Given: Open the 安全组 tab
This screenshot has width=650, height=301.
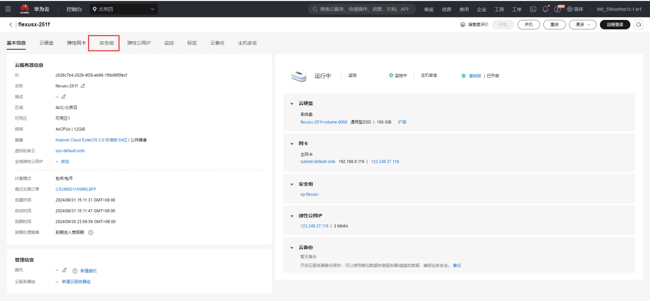Looking at the screenshot, I should pos(106,43).
